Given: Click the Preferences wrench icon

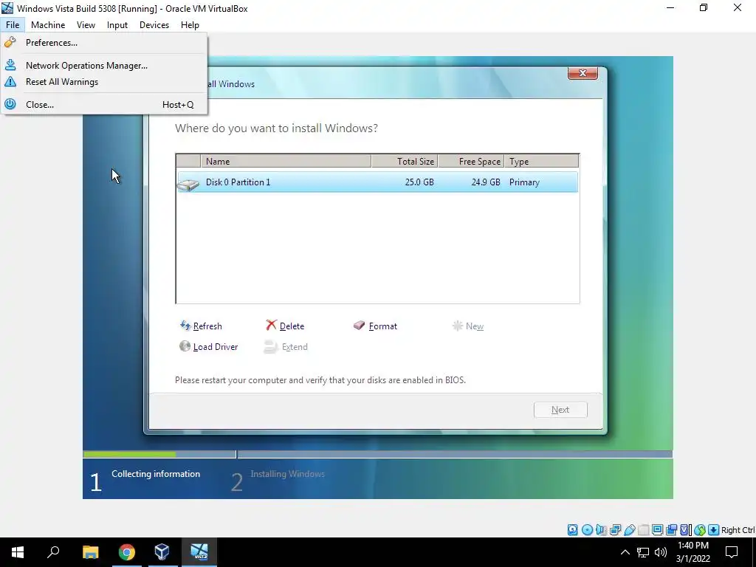Looking at the screenshot, I should pyautogui.click(x=10, y=42).
